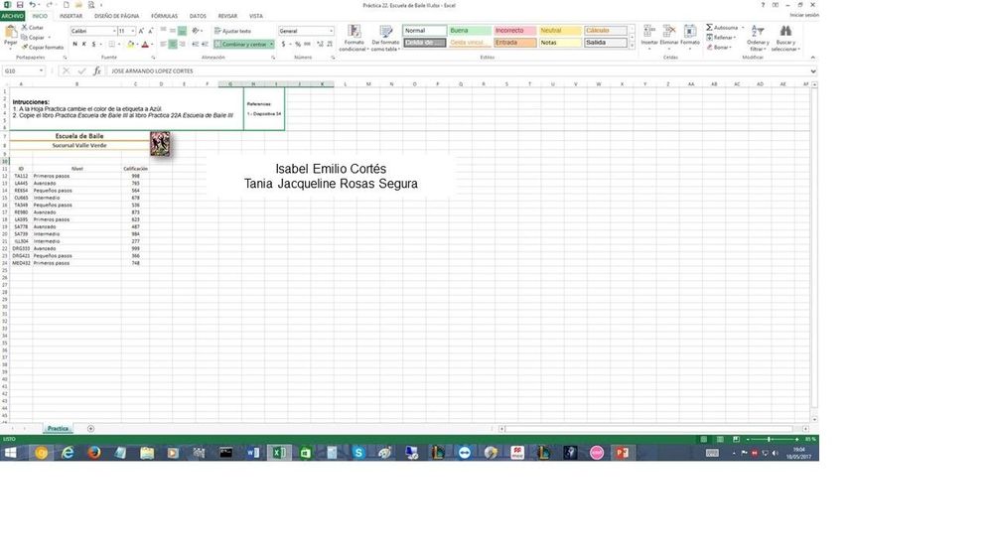Click the Autosuma sigma icon
The width and height of the screenshot is (993, 559).
[710, 28]
